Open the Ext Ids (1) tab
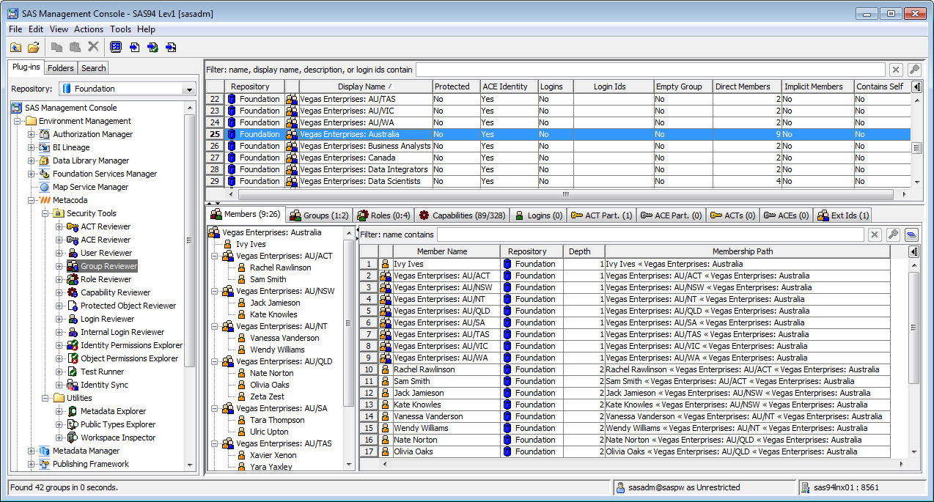This screenshot has width=934, height=502. pyautogui.click(x=843, y=215)
